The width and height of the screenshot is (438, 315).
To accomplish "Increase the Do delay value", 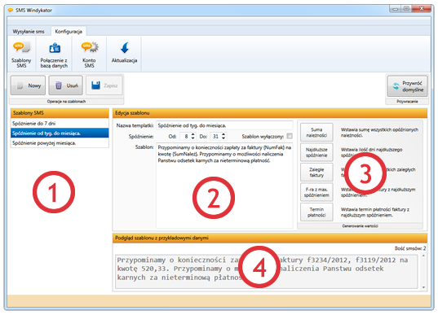I will [223, 134].
